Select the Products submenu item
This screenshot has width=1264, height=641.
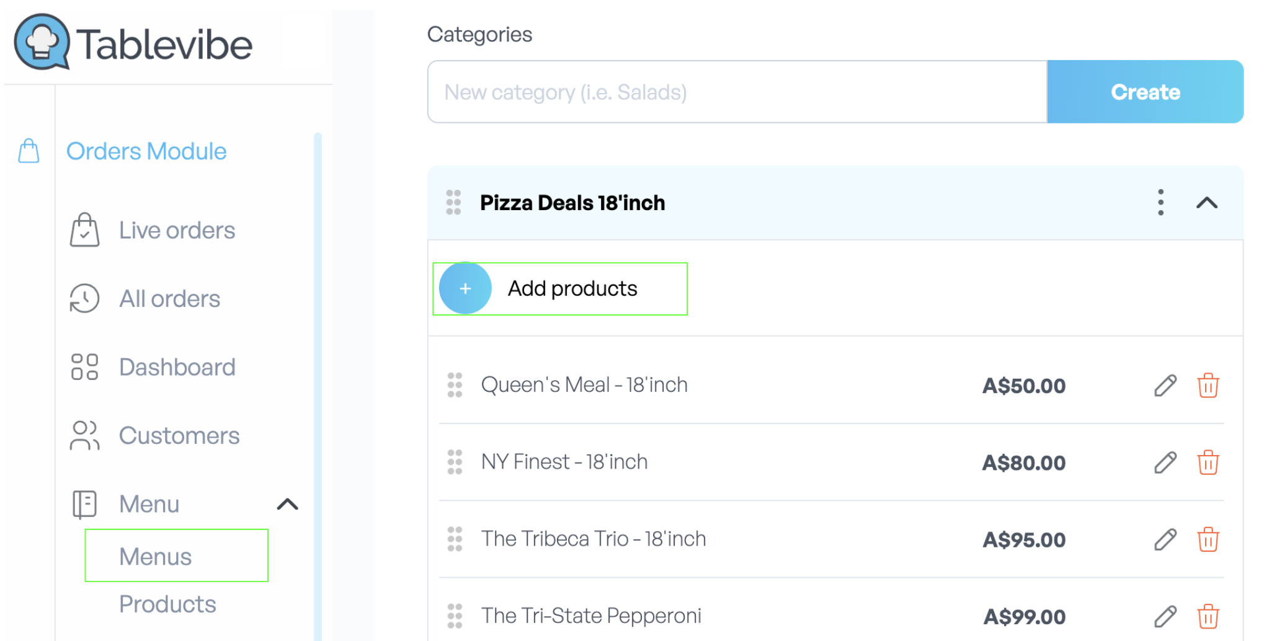coord(167,604)
